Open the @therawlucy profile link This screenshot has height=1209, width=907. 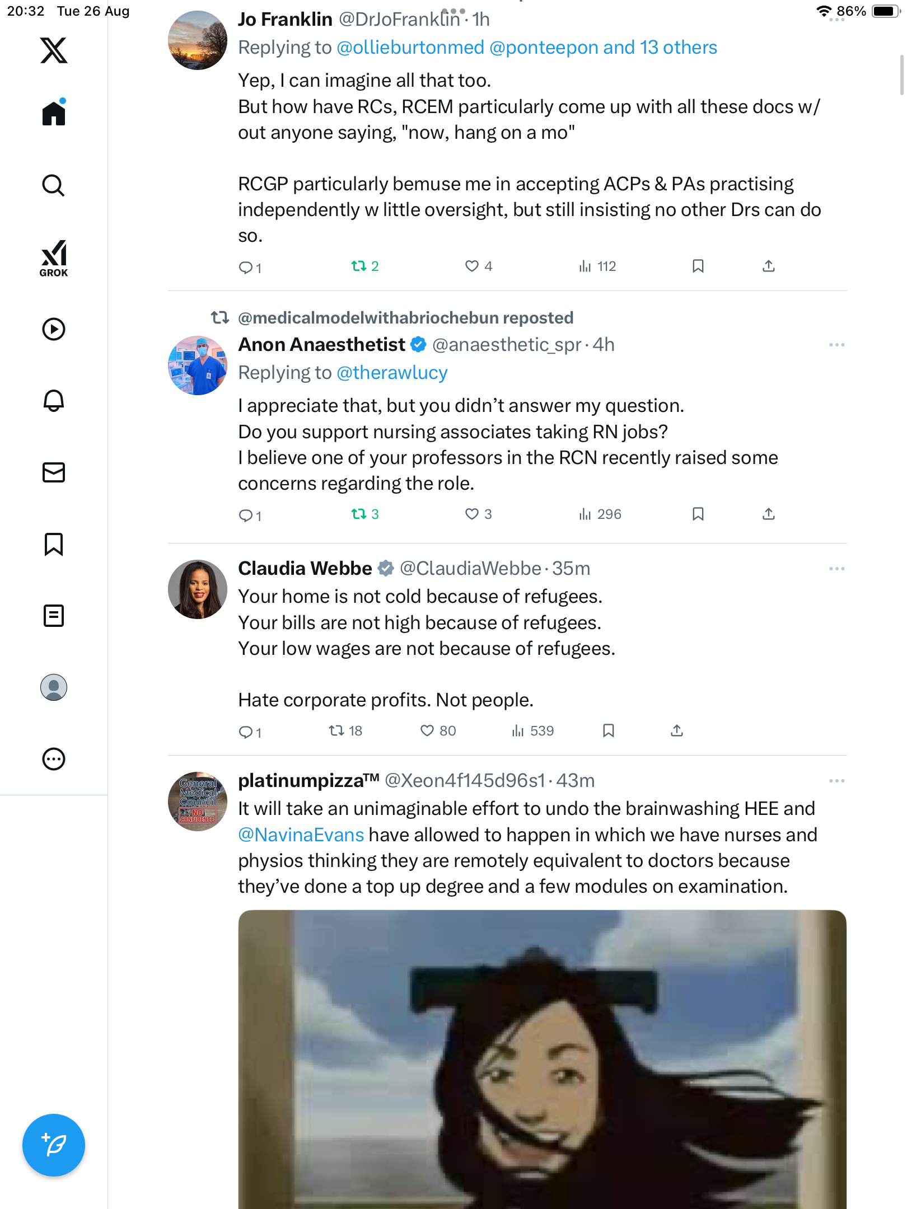tap(392, 373)
